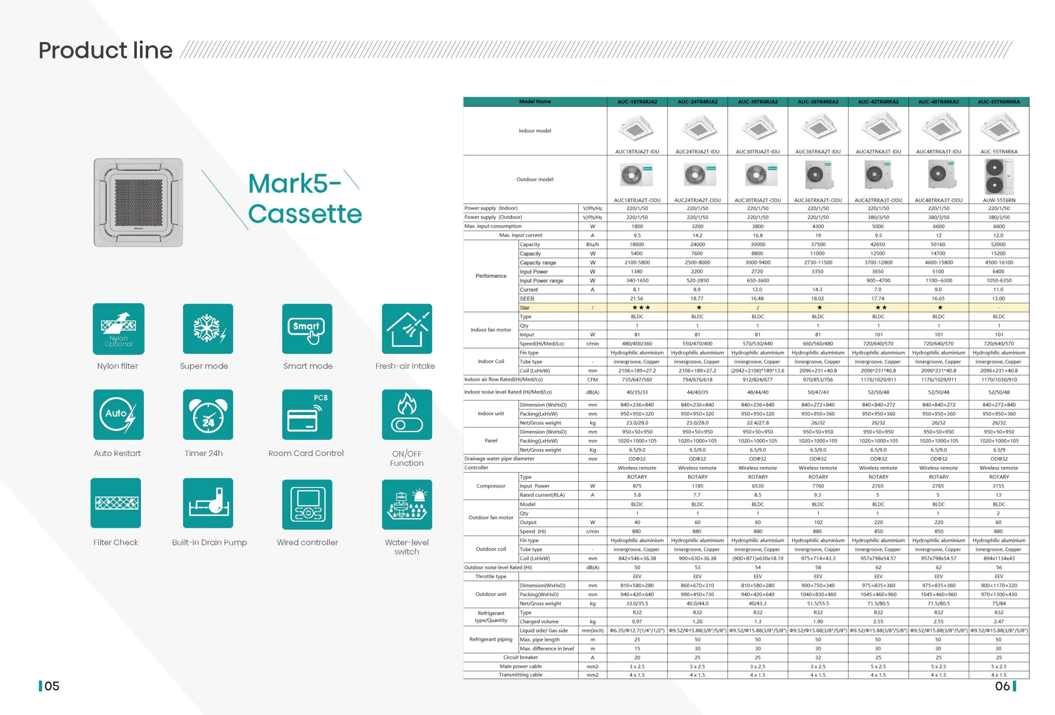The width and height of the screenshot is (1055, 715).
Task: Click the Nylon filter icon
Action: pyautogui.click(x=119, y=329)
